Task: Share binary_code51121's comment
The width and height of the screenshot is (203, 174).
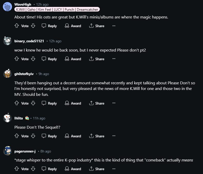Action: click(96, 59)
